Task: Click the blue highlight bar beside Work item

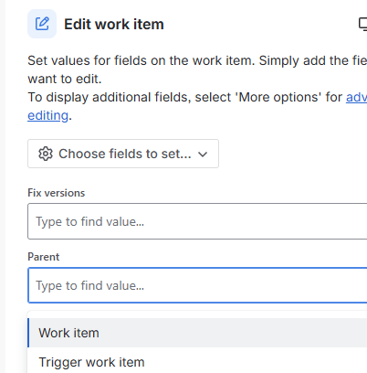Action: [28, 333]
